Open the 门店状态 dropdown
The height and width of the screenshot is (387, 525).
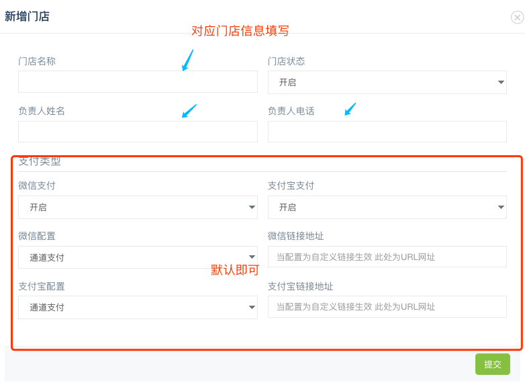click(387, 82)
